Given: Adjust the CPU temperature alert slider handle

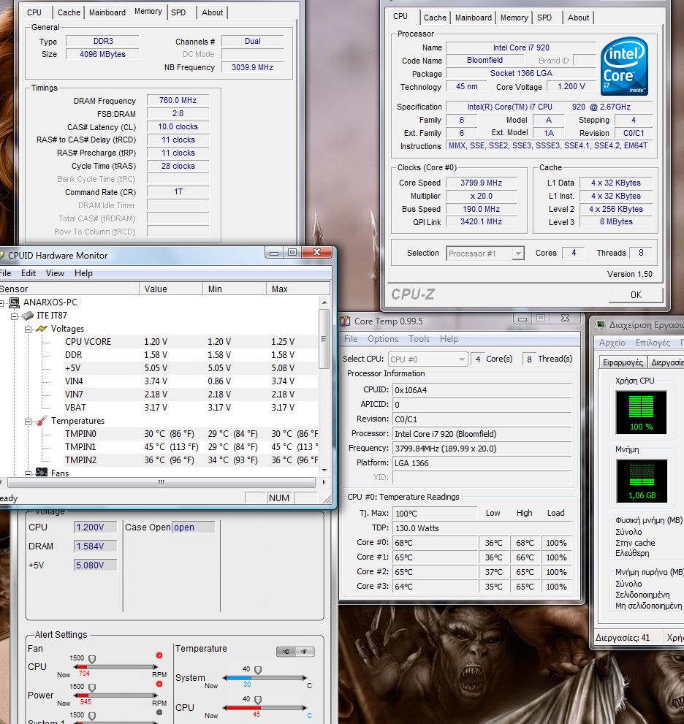Looking at the screenshot, I should pyautogui.click(x=258, y=700).
